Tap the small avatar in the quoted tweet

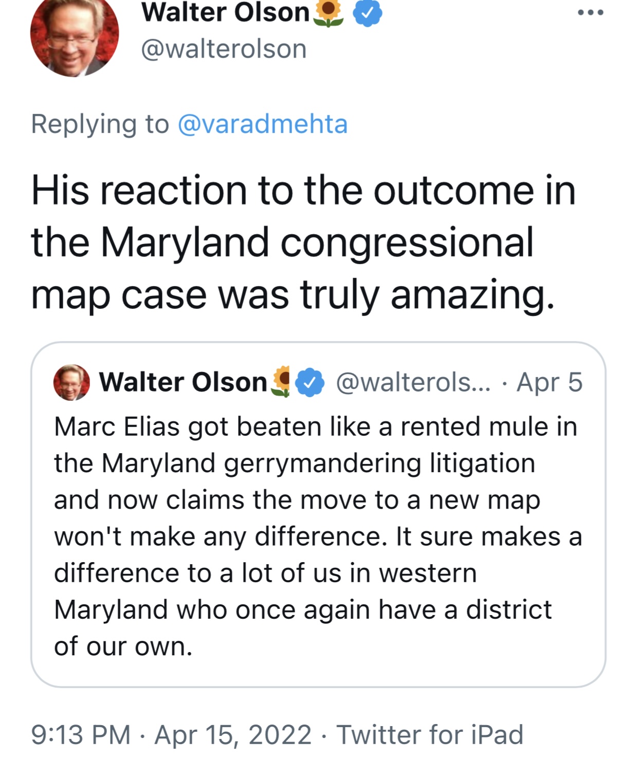(71, 382)
